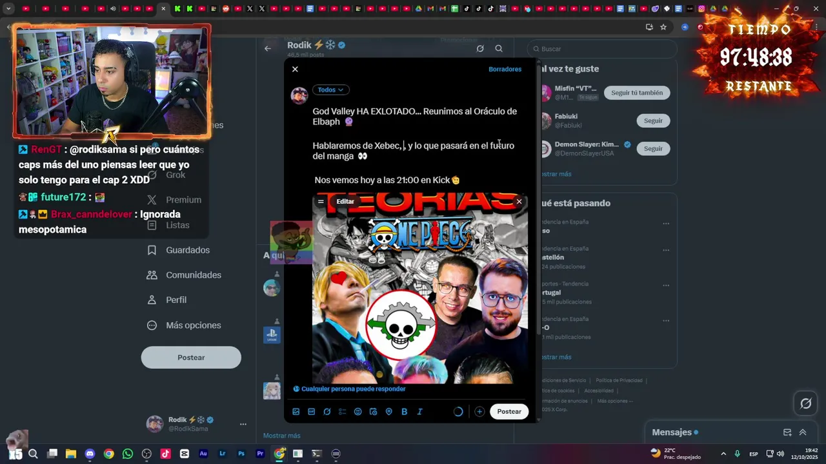The image size is (826, 464).
Task: Open Adobe Photoshop from taskbar
Action: tap(241, 454)
